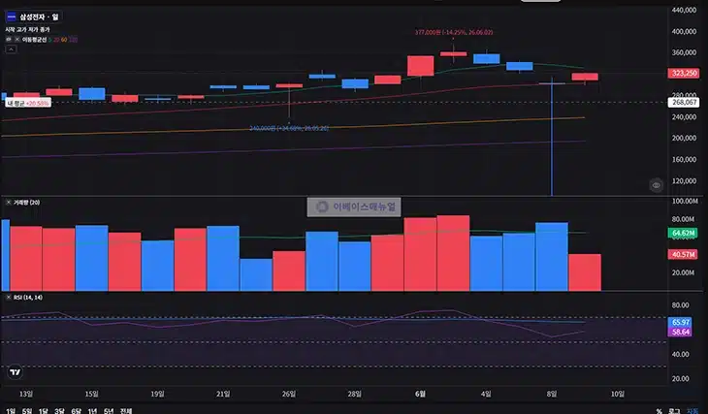This screenshot has width=708, height=414.
Task: Click the 거래량 (20) indicator title
Action: click(26, 203)
